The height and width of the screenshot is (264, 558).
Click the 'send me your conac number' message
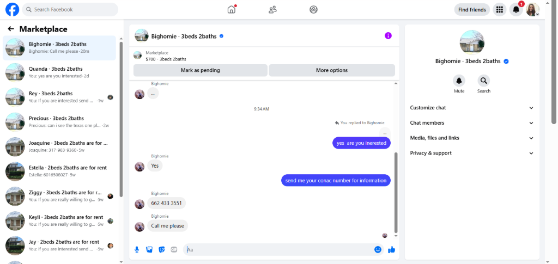(336, 181)
